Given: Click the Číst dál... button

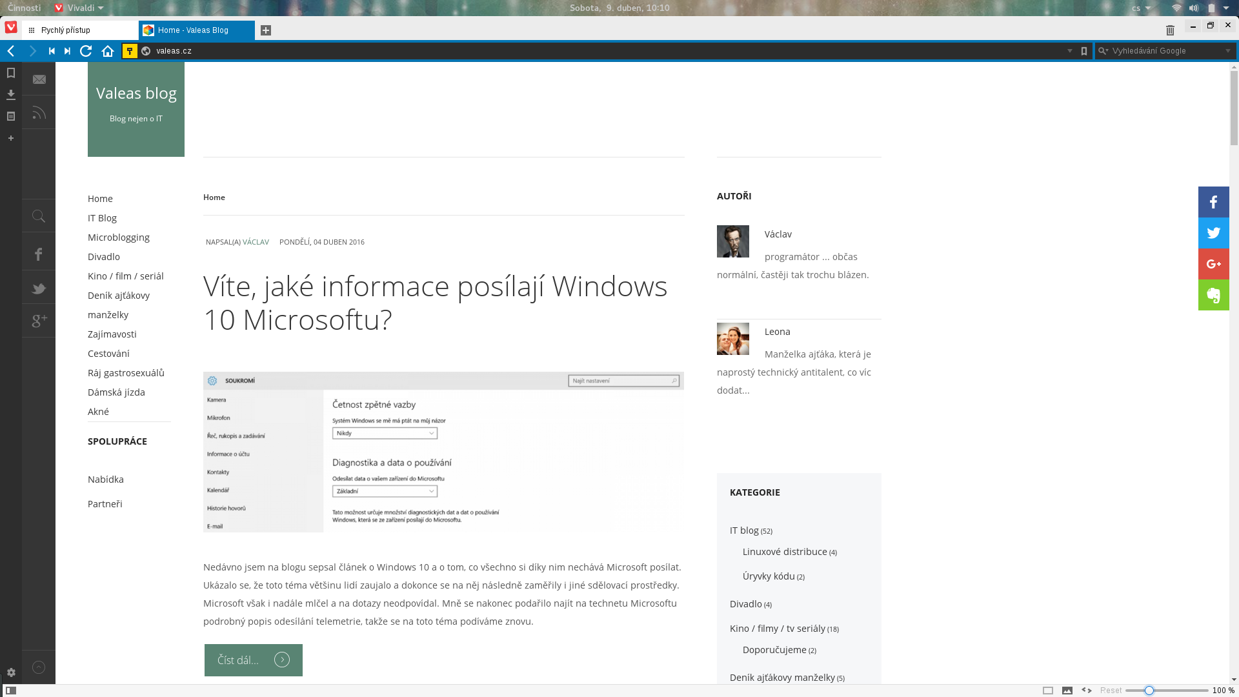Looking at the screenshot, I should 254,660.
